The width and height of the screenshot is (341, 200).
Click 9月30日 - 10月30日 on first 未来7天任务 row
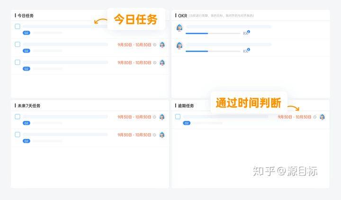134,117
